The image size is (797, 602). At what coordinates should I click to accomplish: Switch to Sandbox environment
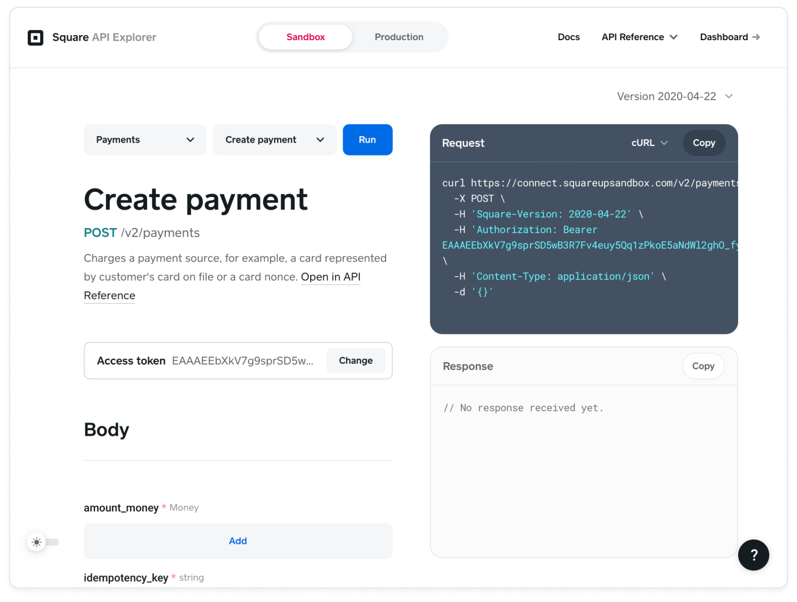pos(305,37)
